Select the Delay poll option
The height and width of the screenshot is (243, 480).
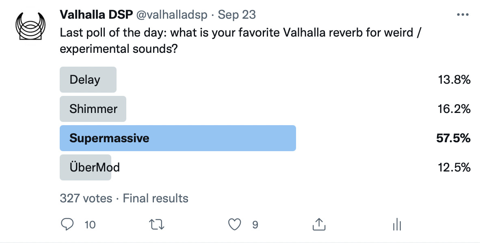tap(88, 80)
